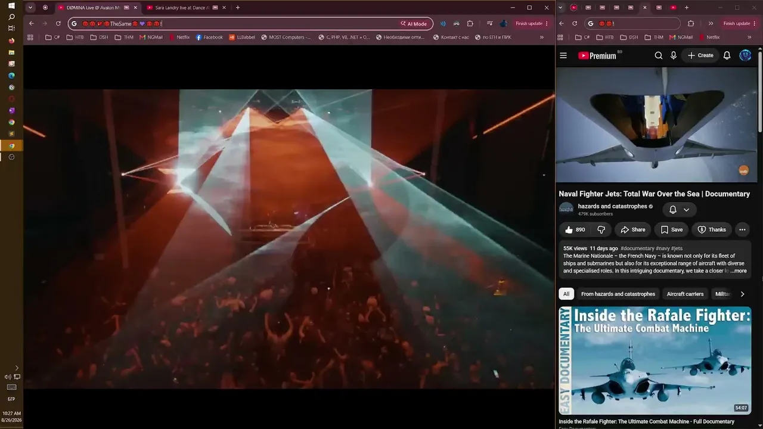Open the hazards and catastrophes channel link
The height and width of the screenshot is (429, 763).
[x=612, y=206]
